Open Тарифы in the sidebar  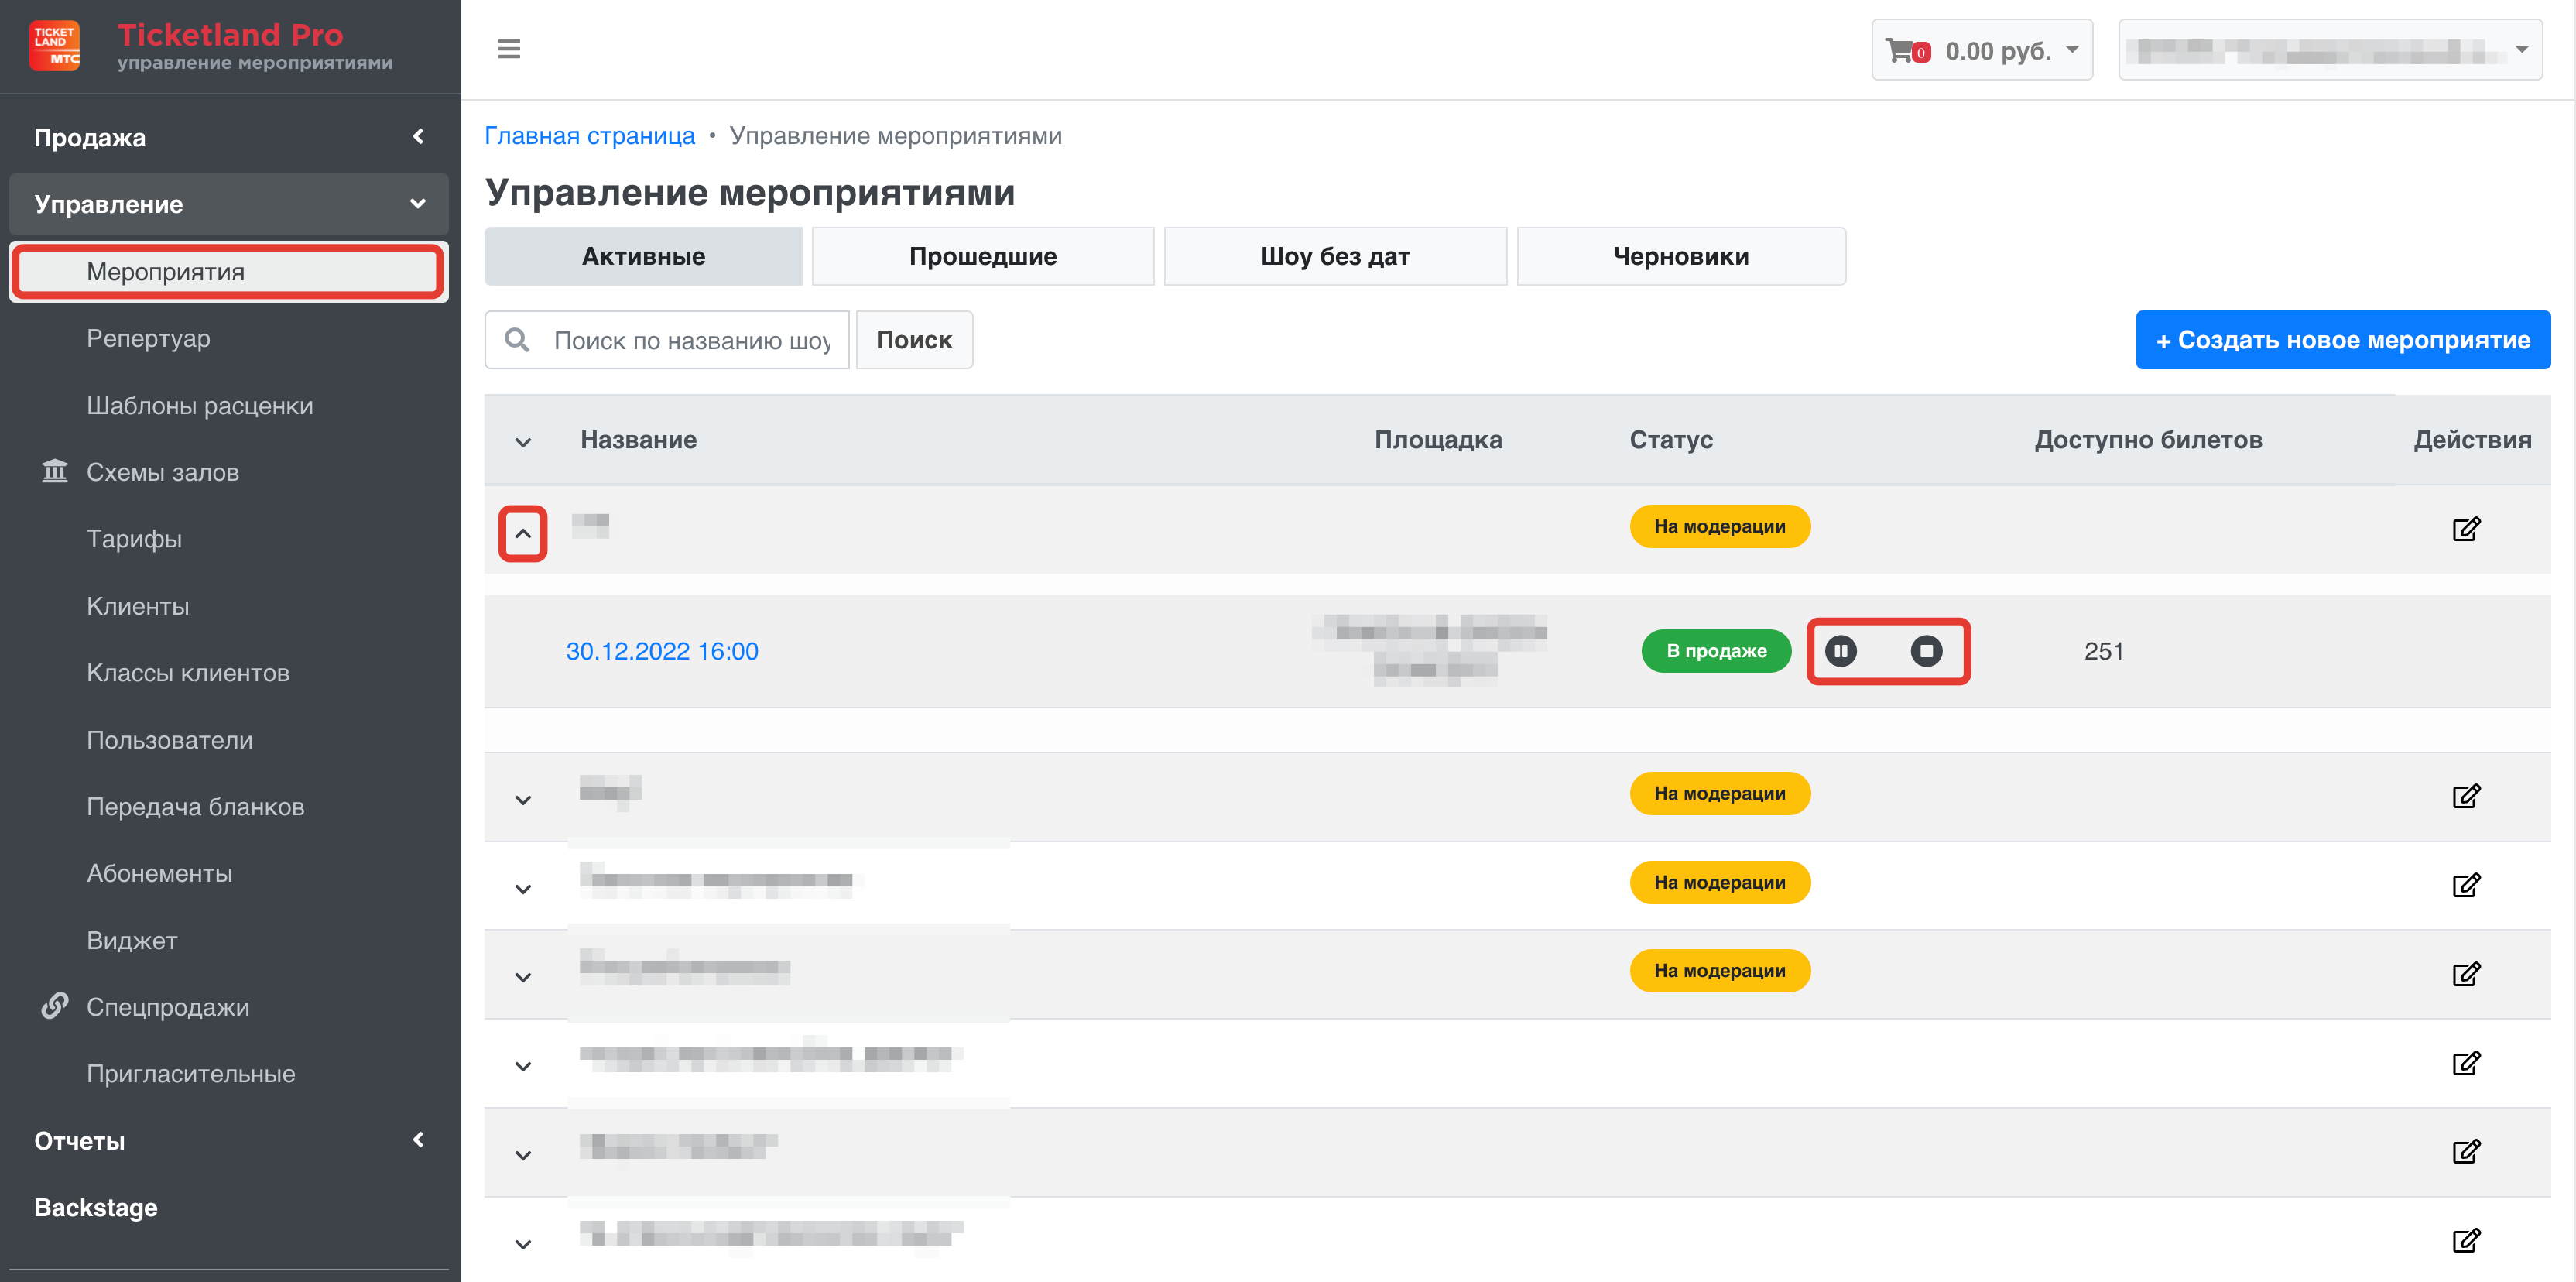[x=134, y=539]
